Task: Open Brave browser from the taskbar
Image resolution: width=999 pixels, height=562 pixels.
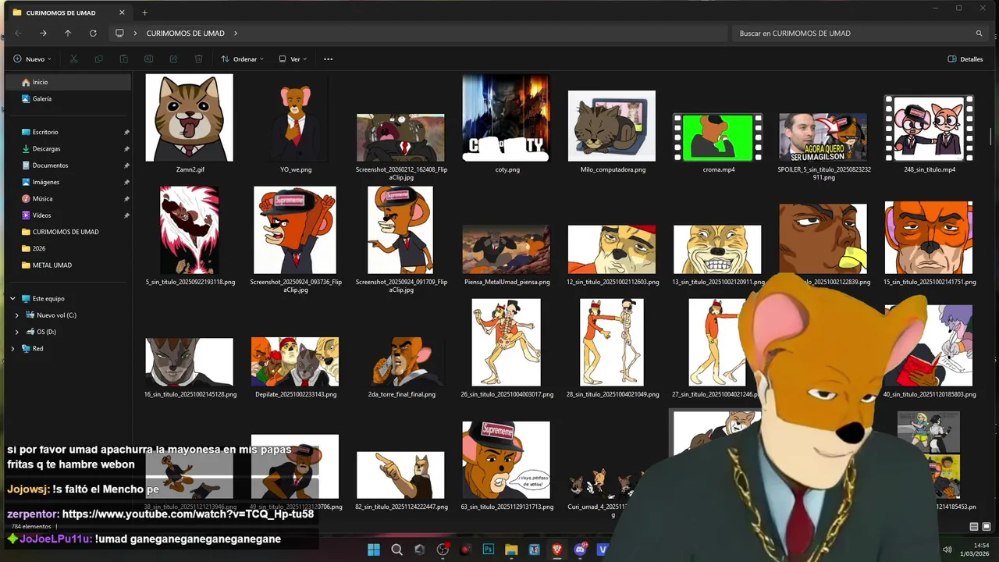Action: coord(557,550)
